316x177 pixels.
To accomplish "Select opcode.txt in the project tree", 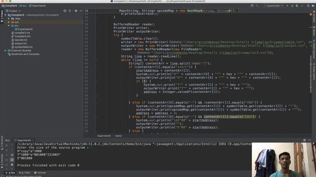I will [x=19, y=40].
